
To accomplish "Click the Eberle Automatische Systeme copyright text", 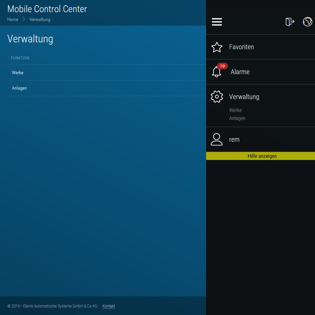I will [x=52, y=306].
